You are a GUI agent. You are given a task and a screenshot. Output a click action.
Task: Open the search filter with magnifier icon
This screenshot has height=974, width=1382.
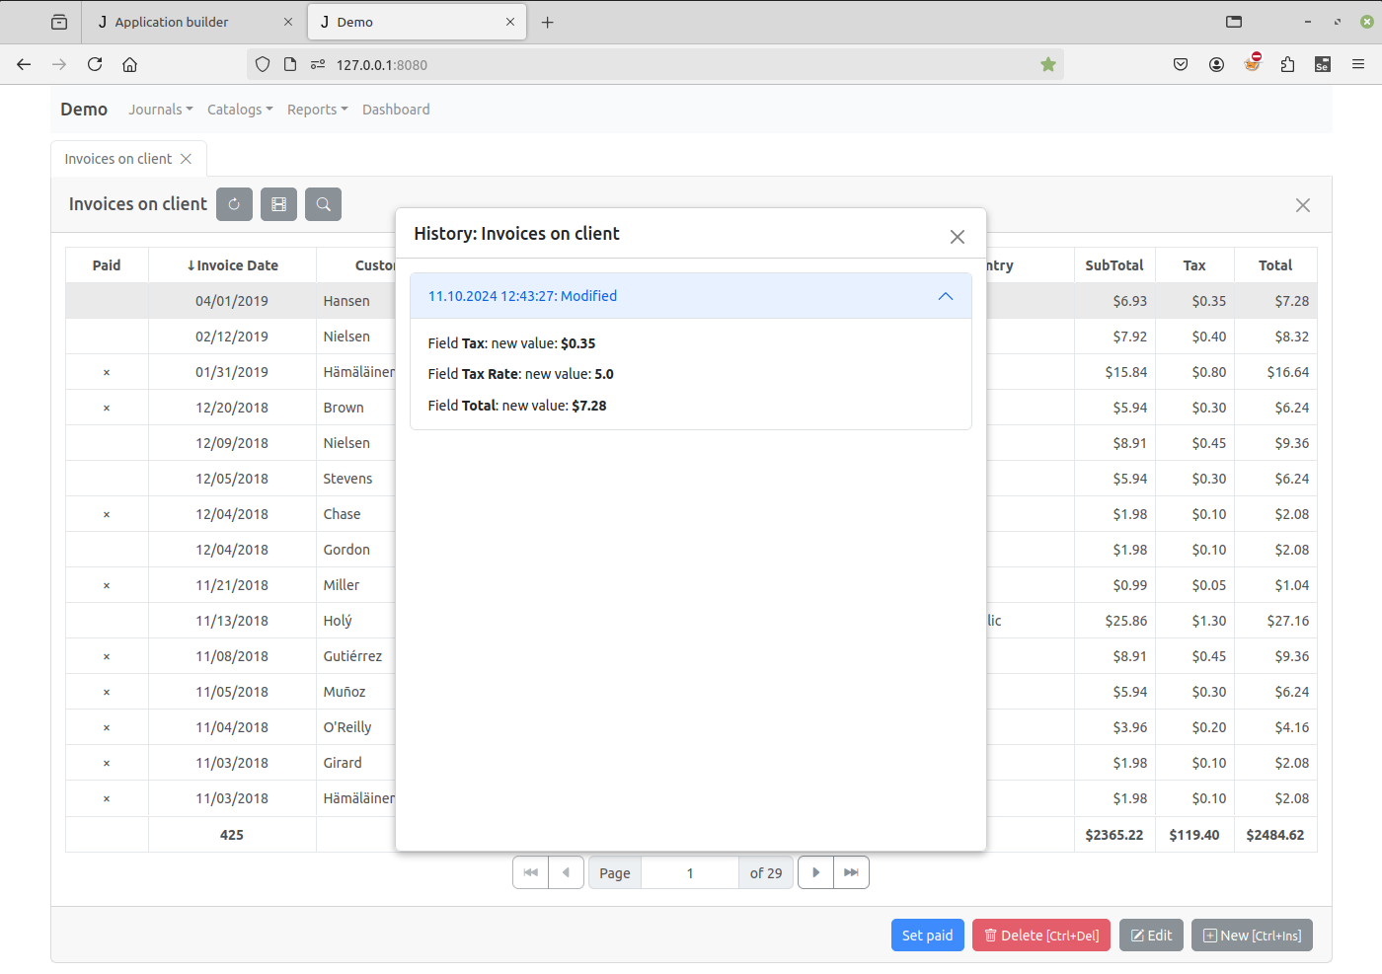323,204
